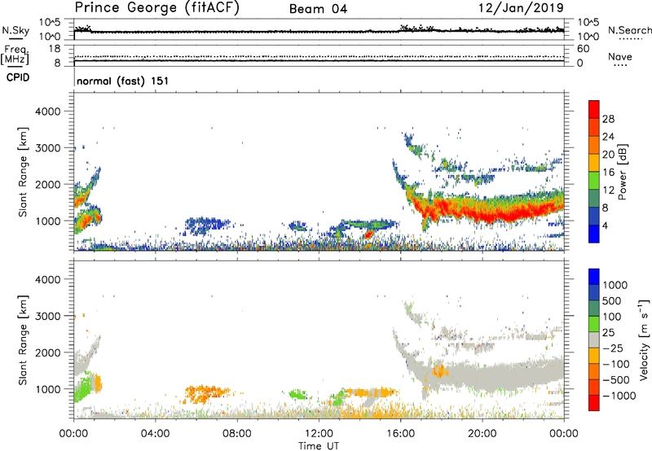This screenshot has width=652, height=451.
Task: Click the "Freq. [MHz]" axis label
Action: pyautogui.click(x=15, y=55)
